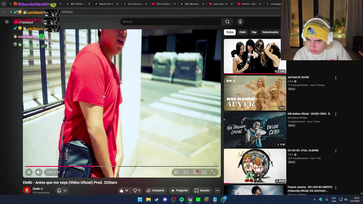Click the magnifier search button

[x=227, y=22]
